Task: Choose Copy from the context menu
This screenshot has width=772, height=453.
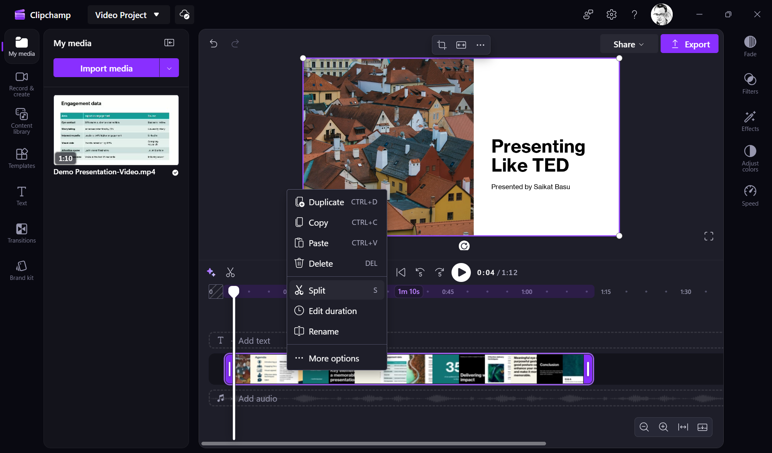Action: coord(337,222)
